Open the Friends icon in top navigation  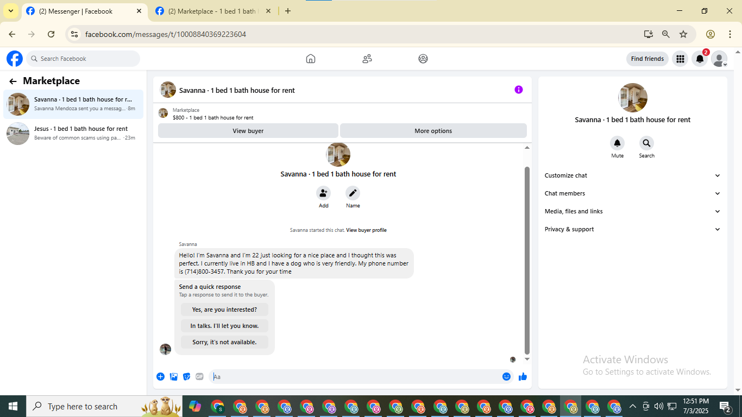[367, 59]
